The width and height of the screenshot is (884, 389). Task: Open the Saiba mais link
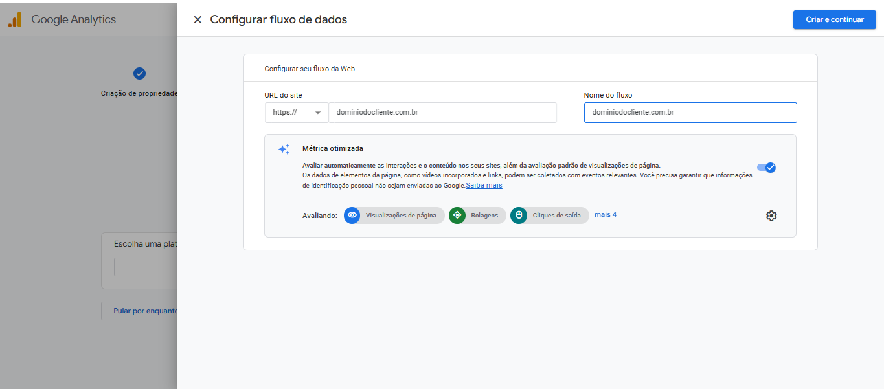[484, 185]
